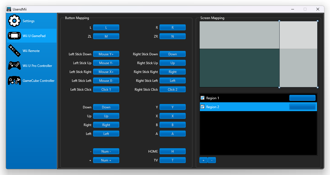Open Settings via the gear icon
Viewport: 330px width, 175px height.
(x=14, y=21)
